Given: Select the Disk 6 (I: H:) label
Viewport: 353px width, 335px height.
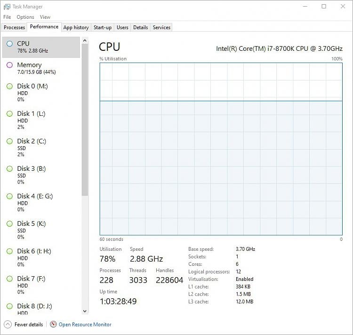Looking at the screenshot, I should pos(34,251).
